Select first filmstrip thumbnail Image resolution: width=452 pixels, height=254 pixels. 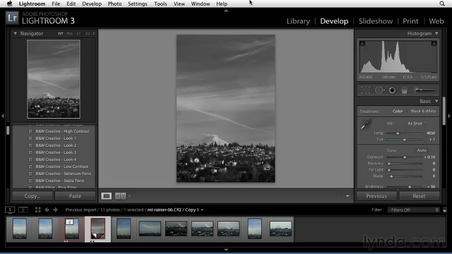coord(19,229)
